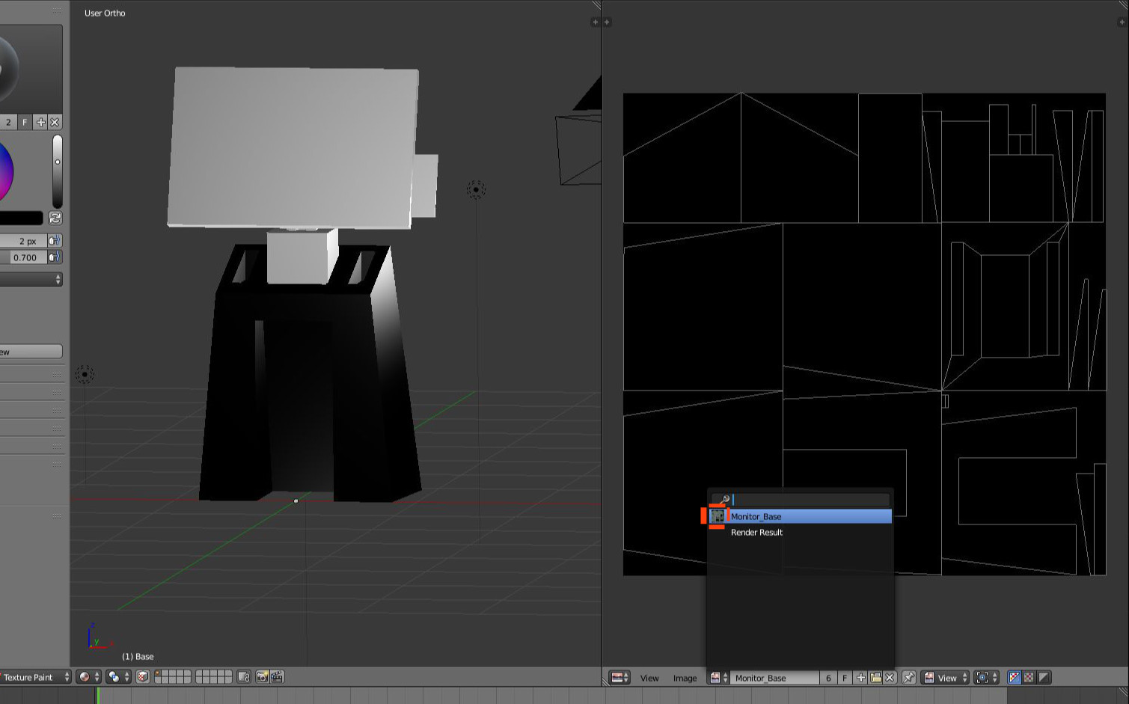
Task: Click the render camera icon in viewport header
Action: point(261,677)
